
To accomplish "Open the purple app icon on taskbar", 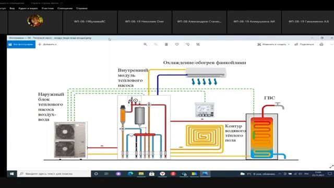I will tap(118, 174).
